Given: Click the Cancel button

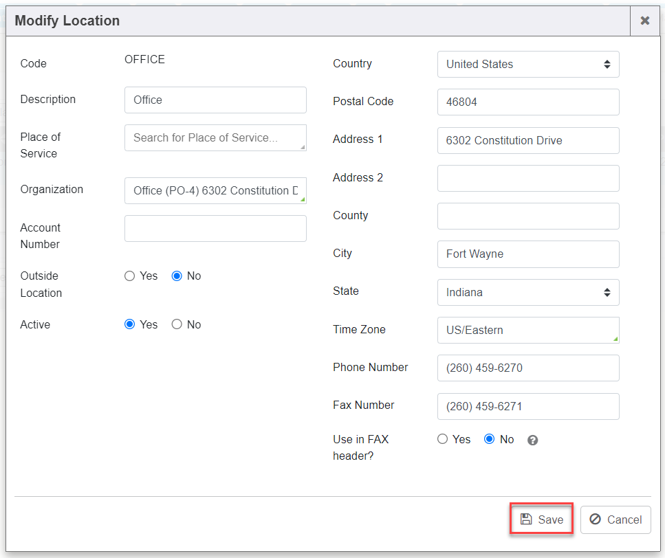Looking at the screenshot, I should point(615,520).
